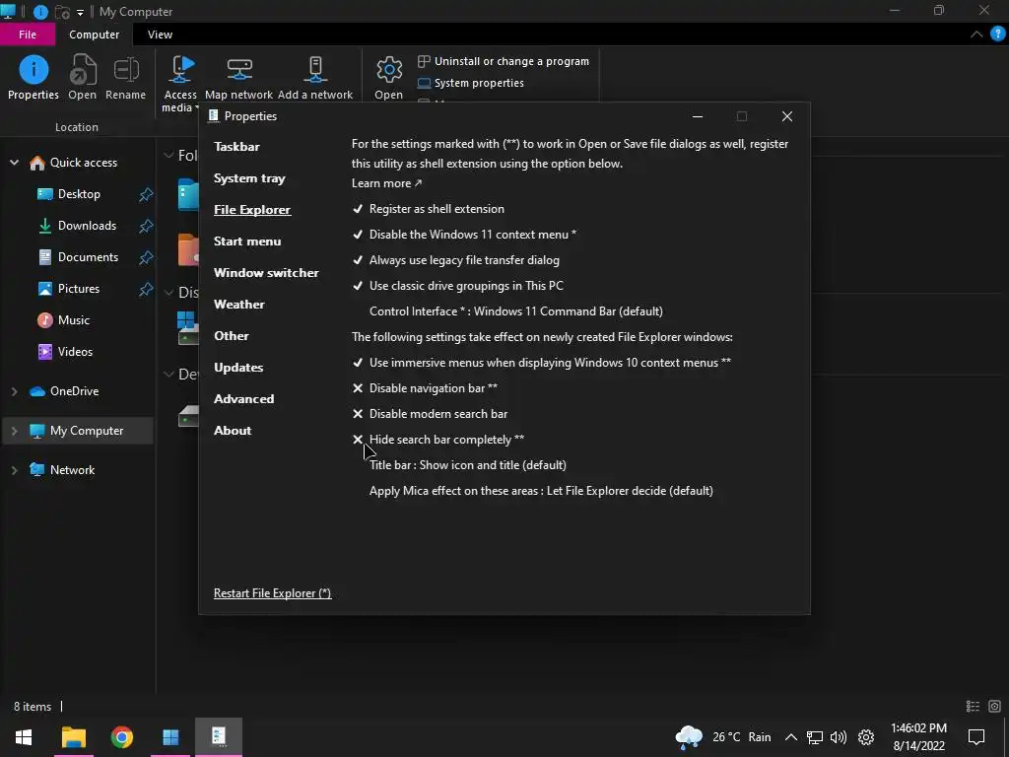
Task: Switch to details view in status bar
Action: tap(973, 706)
